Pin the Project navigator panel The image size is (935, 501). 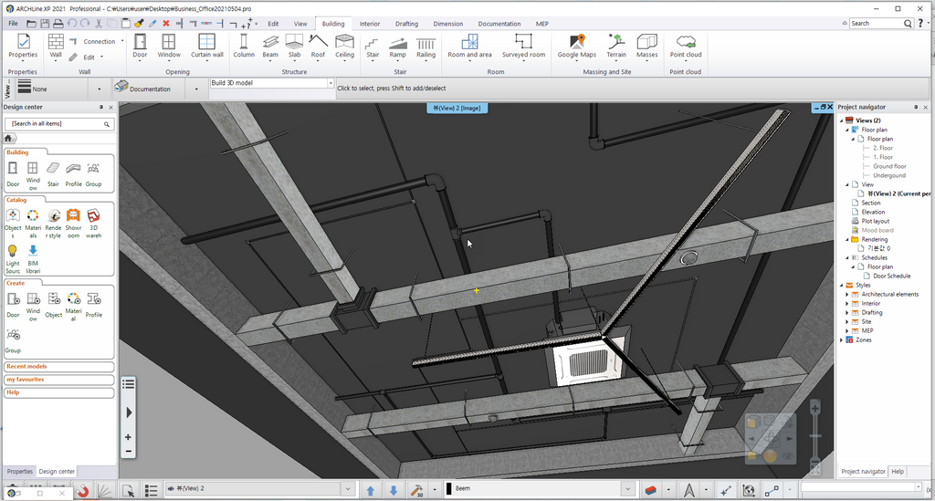pos(916,108)
